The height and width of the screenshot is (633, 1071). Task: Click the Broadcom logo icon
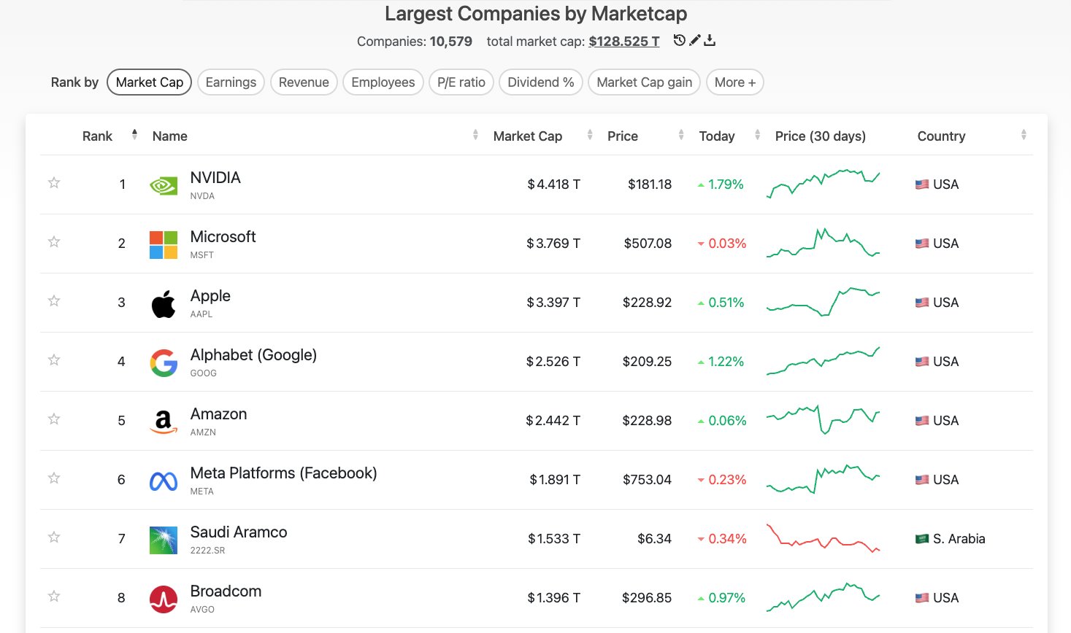pyautogui.click(x=164, y=599)
